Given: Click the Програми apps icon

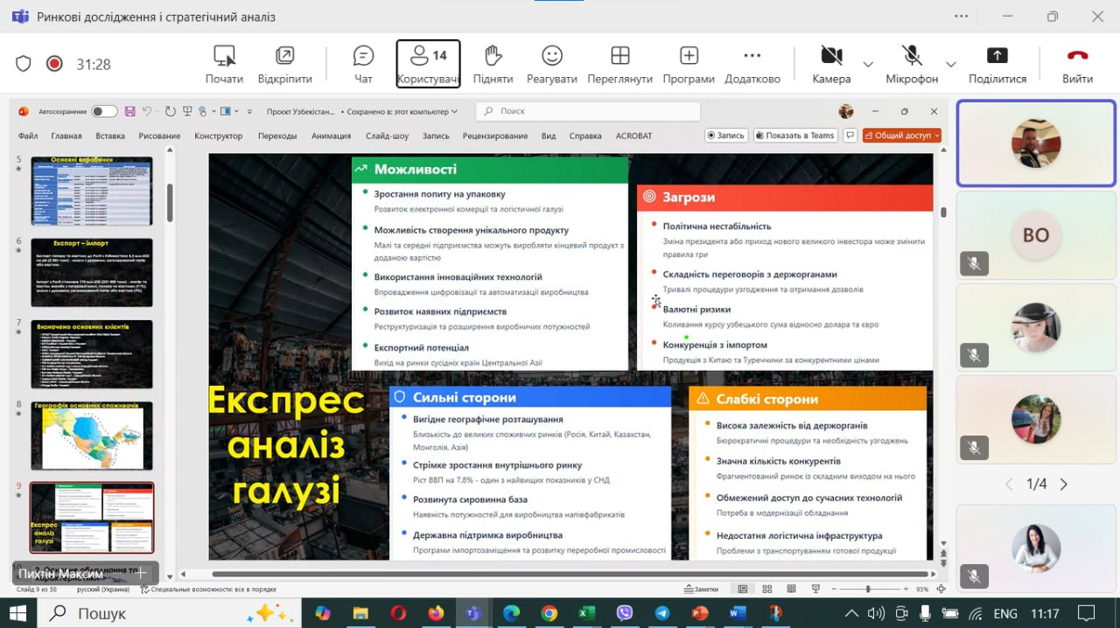Looking at the screenshot, I should 689,57.
